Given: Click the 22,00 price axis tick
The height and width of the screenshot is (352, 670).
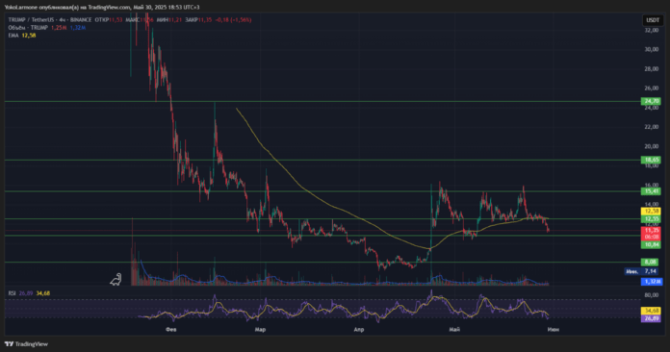Looking at the screenshot, I should [651, 127].
